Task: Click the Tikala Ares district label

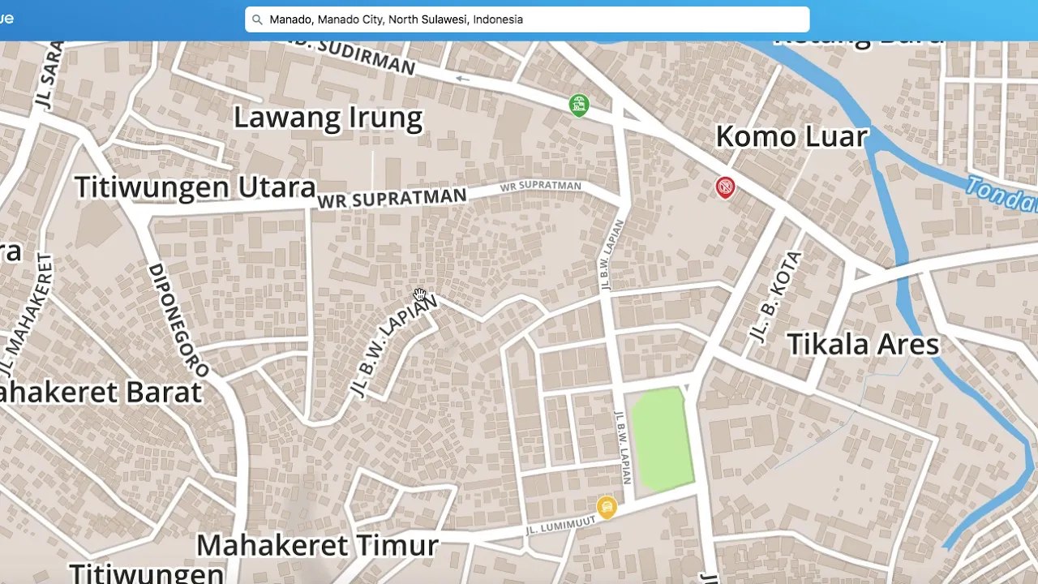Action: pyautogui.click(x=863, y=344)
